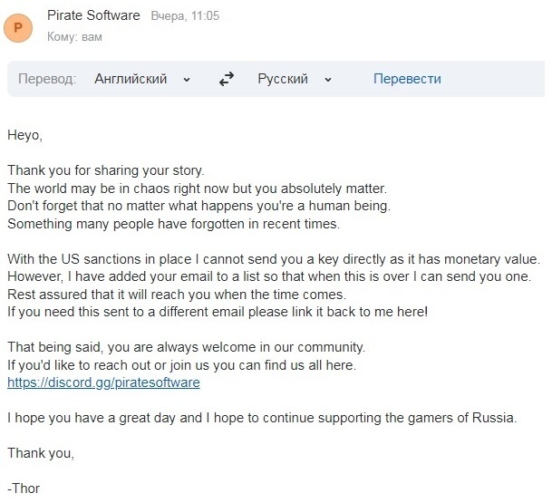Open the Русский target language dropdown
The width and height of the screenshot is (552, 503).
pos(295,79)
